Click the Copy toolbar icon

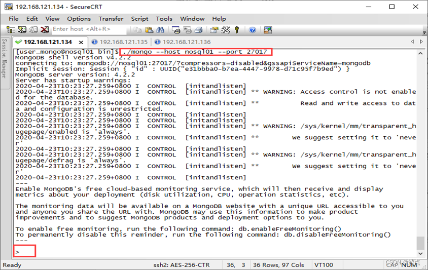[x=137, y=30]
